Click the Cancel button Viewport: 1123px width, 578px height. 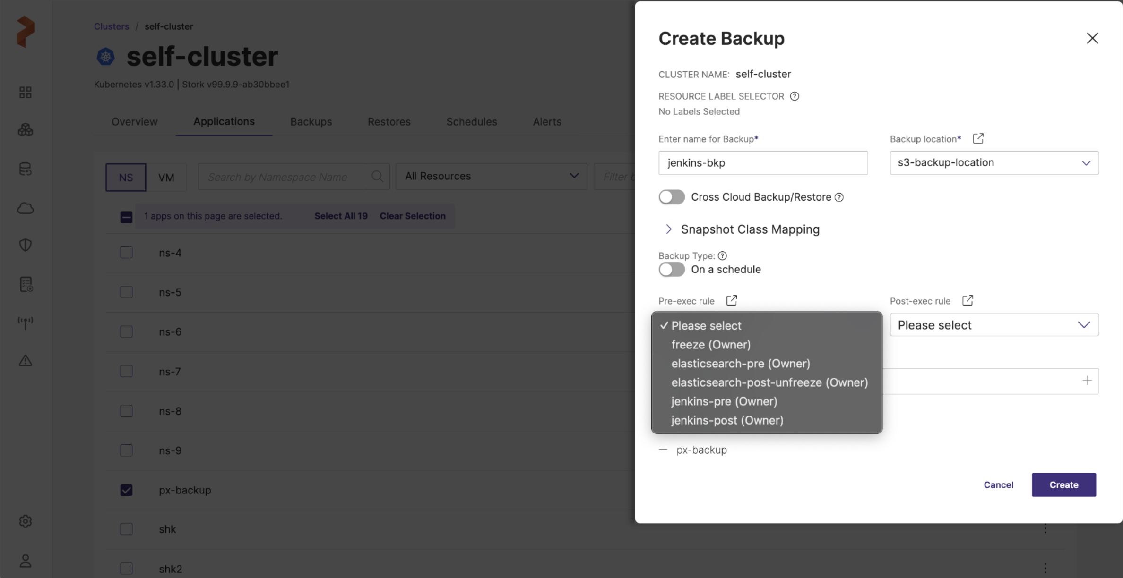[998, 485]
